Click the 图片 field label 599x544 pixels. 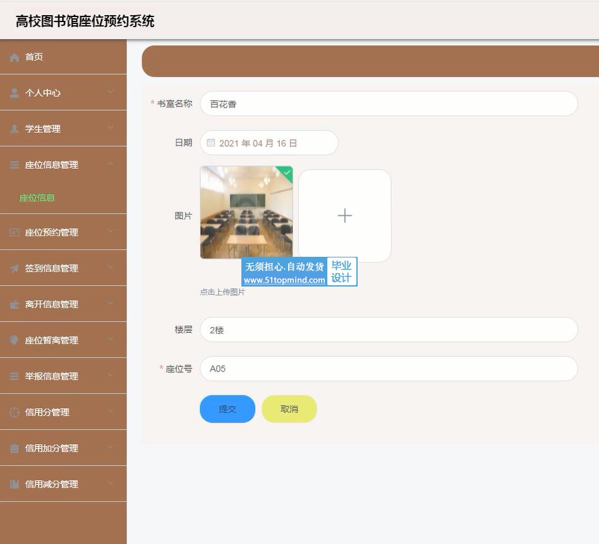coord(183,216)
